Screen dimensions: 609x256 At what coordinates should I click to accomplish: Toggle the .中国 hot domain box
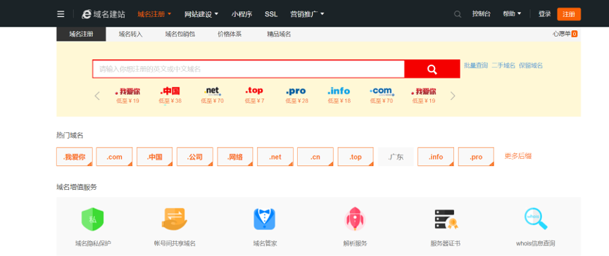[x=155, y=157]
